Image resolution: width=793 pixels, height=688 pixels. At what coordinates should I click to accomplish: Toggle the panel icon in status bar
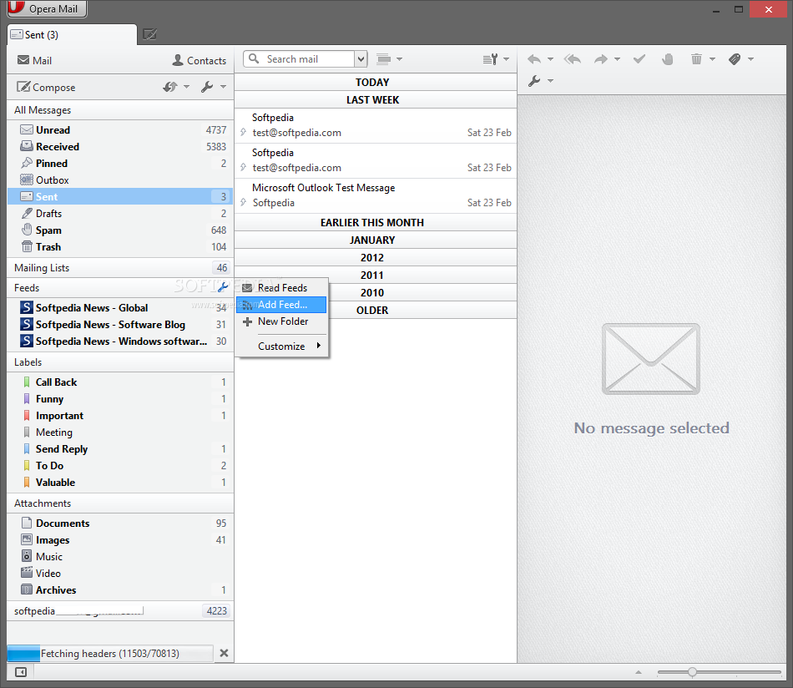click(x=21, y=672)
